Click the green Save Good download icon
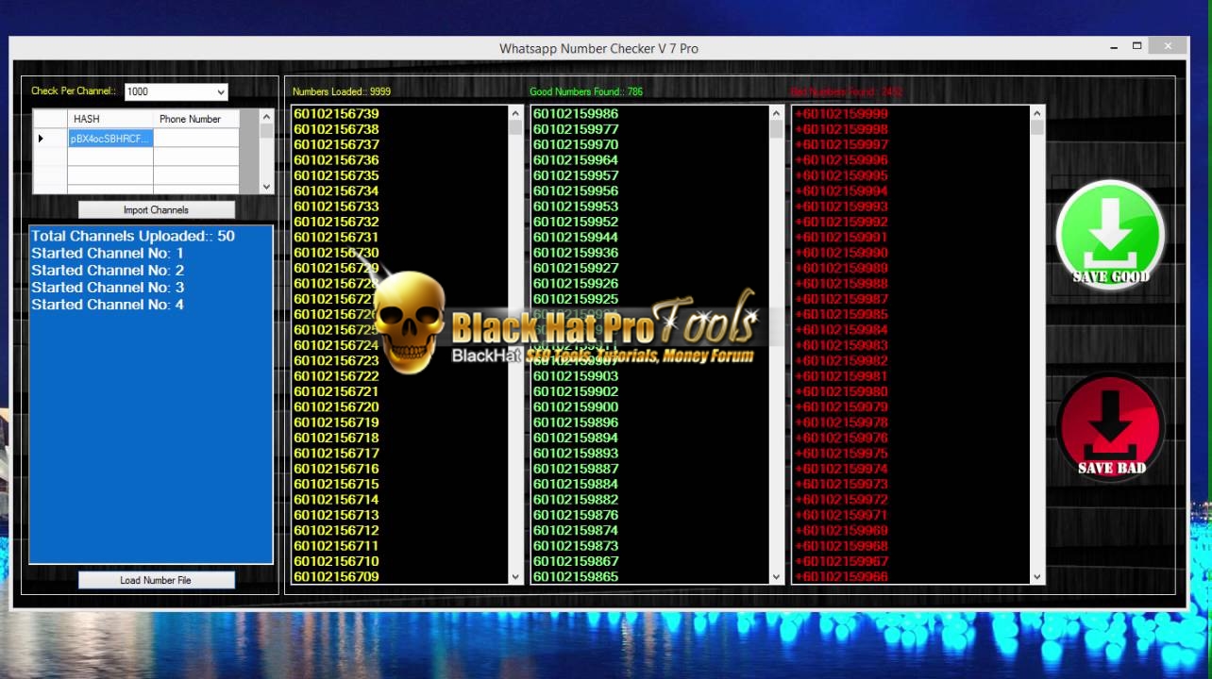 point(1110,233)
